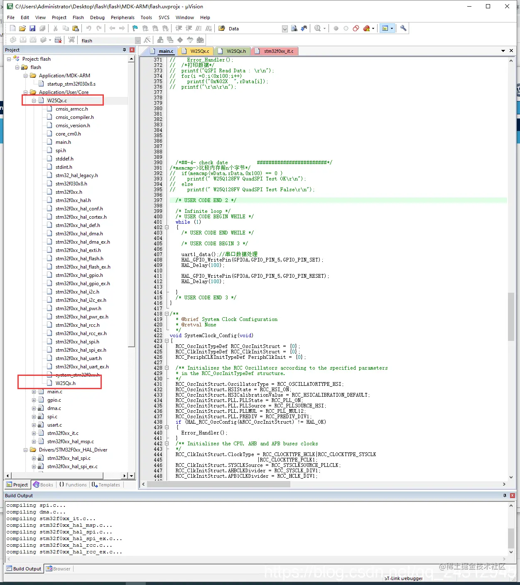Click the project tree vertical scrollbar thumb

pos(131,204)
